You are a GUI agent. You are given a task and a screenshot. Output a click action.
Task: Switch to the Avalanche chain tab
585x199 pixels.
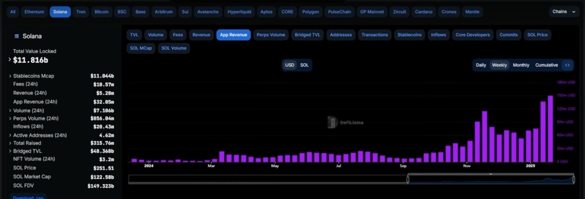click(208, 12)
